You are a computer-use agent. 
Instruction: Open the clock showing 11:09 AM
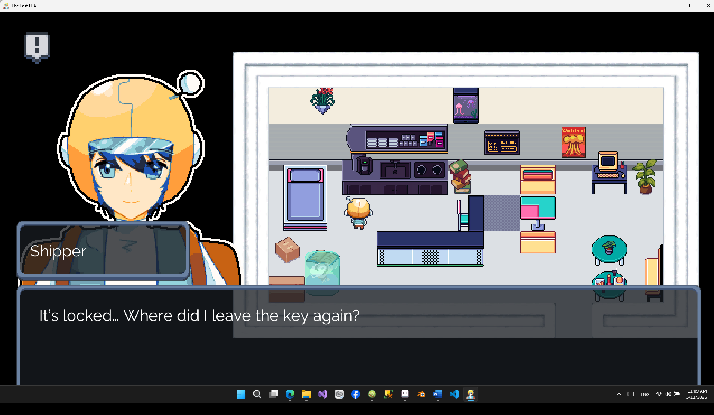click(696, 394)
